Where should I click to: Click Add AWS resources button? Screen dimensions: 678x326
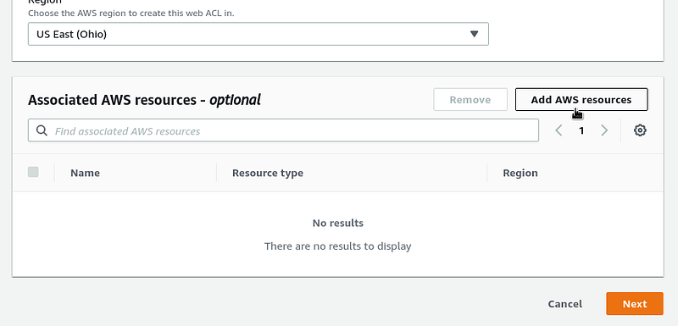581,100
